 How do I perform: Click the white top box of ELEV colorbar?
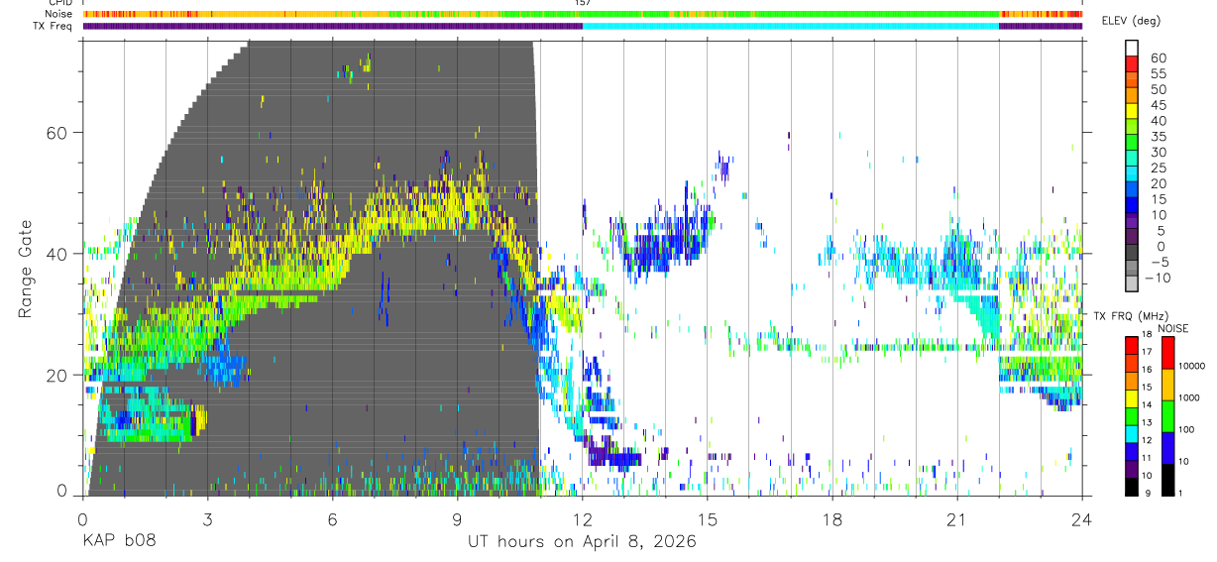pos(1132,45)
